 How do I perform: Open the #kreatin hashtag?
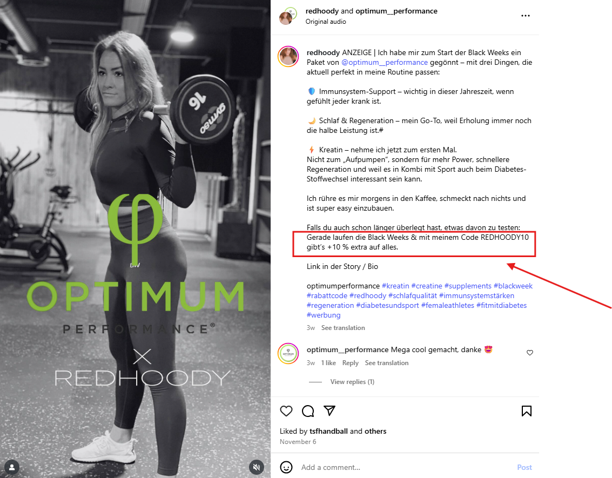(x=395, y=286)
